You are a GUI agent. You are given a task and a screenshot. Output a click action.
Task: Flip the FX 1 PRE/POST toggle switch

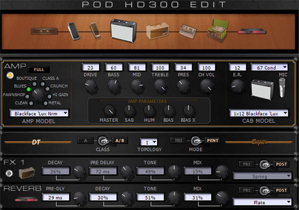[x=265, y=165]
